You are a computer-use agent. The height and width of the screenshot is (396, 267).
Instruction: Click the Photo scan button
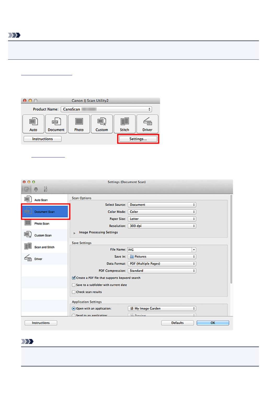tap(79, 124)
